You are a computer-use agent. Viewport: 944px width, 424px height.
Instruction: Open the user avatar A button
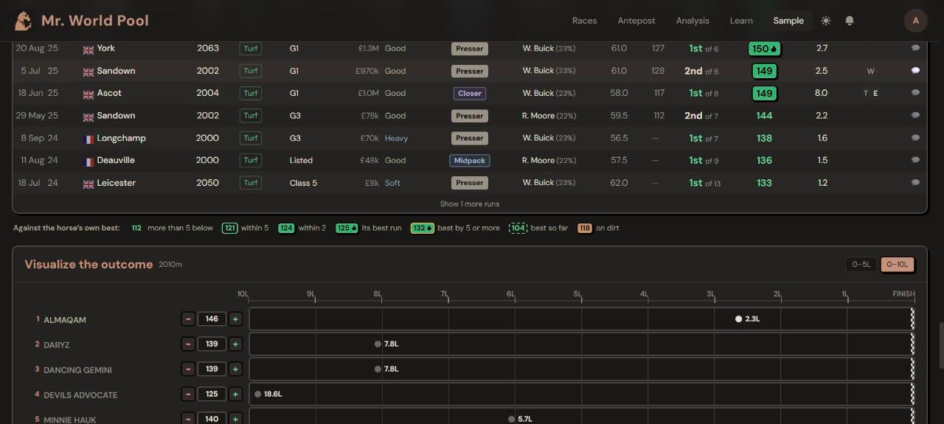point(916,21)
